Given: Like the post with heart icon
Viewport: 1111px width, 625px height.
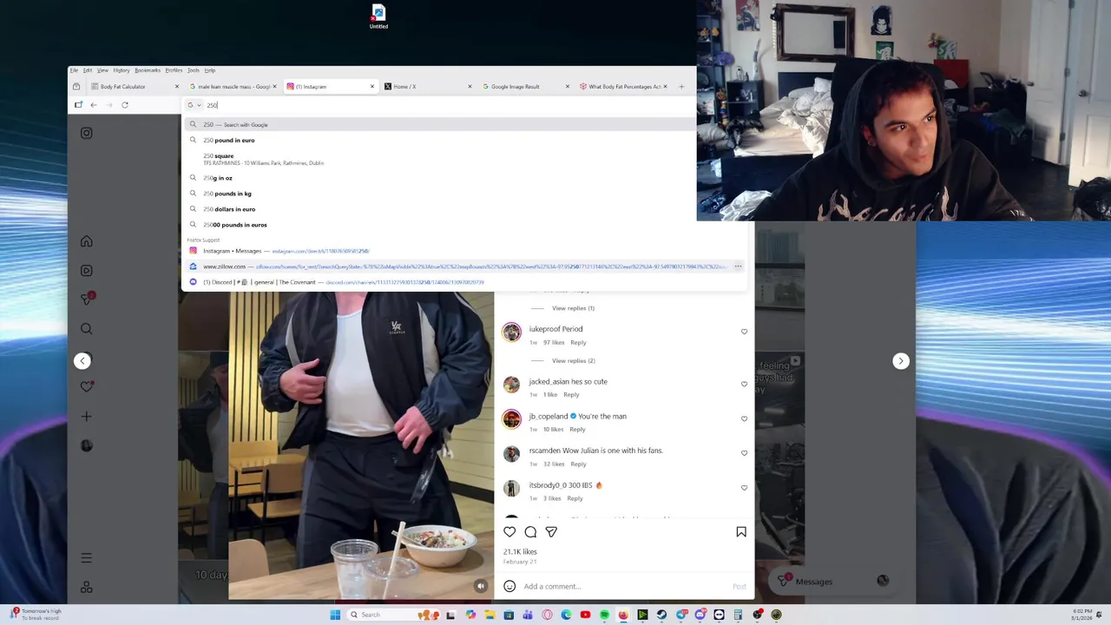Looking at the screenshot, I should 509,531.
